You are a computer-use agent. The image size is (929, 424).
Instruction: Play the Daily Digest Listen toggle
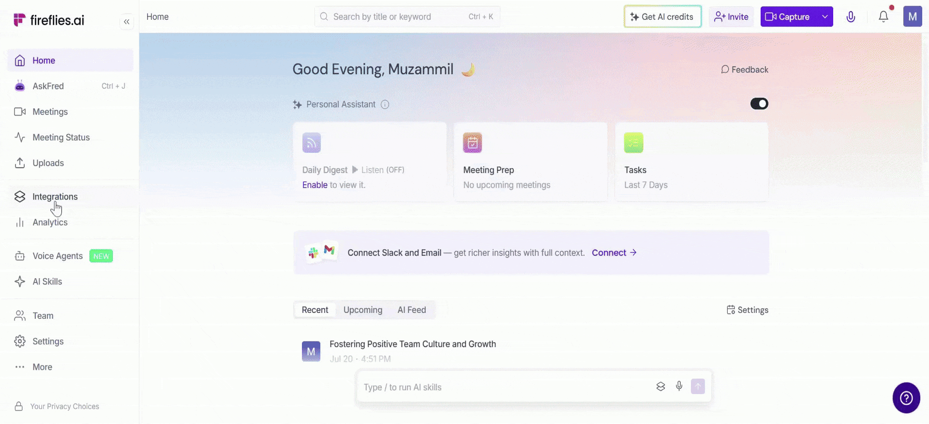point(377,170)
